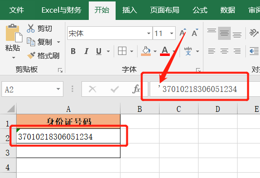This screenshot has height=178, width=260.
Task: Toggle Bold formatting
Action: coord(73,51)
